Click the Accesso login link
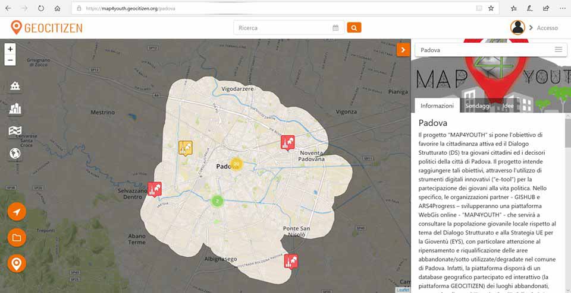 (547, 28)
